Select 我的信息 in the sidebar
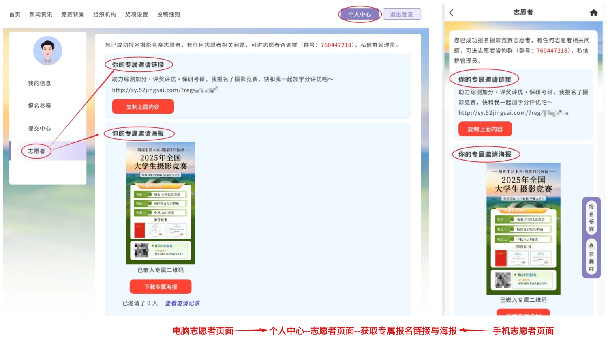608x340 pixels. pos(39,83)
